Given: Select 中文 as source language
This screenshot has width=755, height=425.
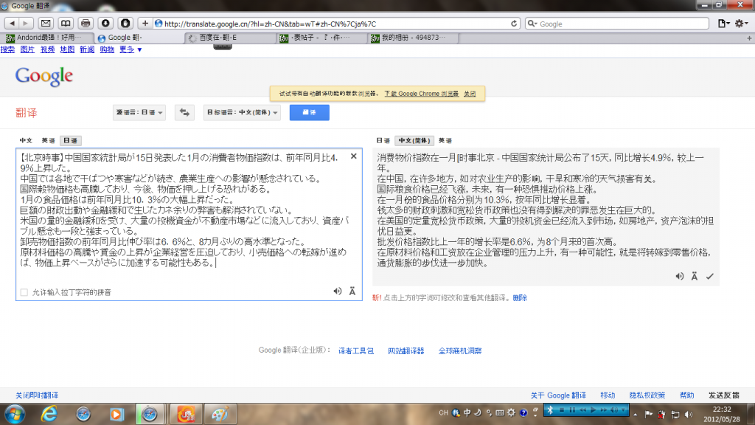Looking at the screenshot, I should [26, 140].
